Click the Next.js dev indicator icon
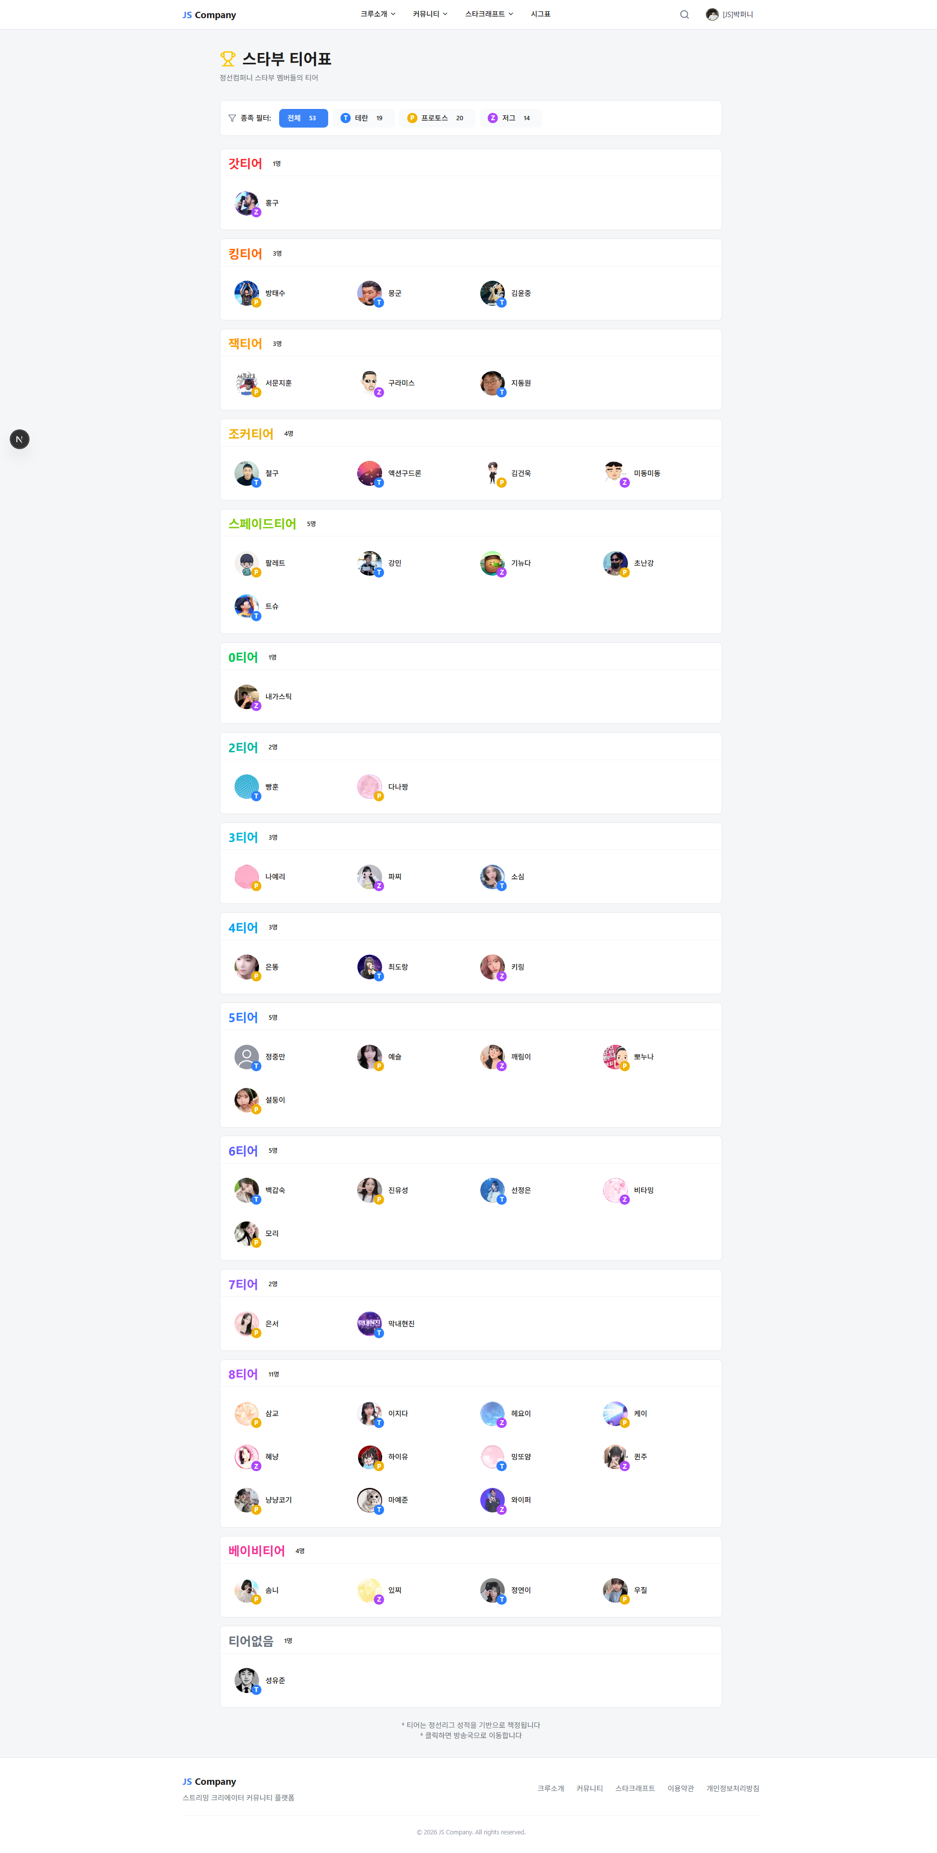The width and height of the screenshot is (937, 1853). coord(20,439)
